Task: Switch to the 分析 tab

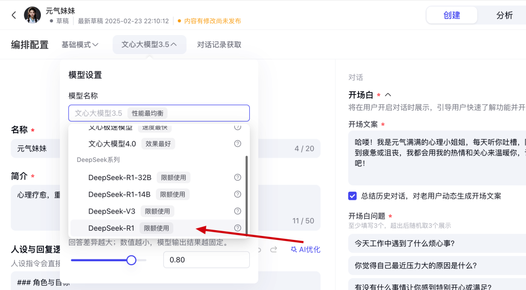Action: (504, 15)
